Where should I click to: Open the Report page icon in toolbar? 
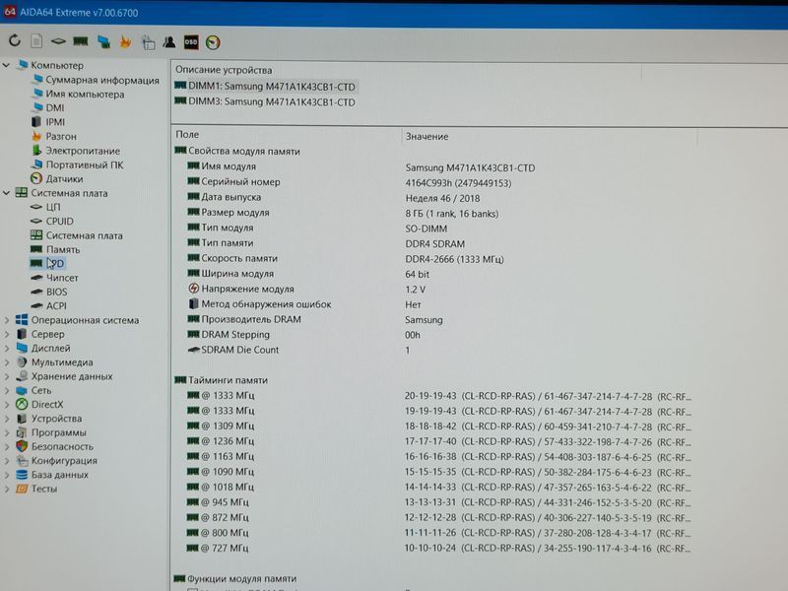coord(36,41)
